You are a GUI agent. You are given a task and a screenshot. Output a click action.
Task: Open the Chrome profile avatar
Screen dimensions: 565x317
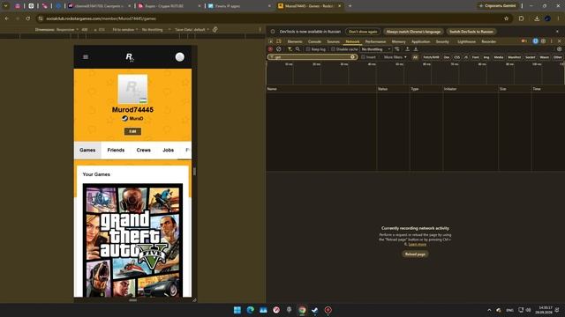(547, 18)
